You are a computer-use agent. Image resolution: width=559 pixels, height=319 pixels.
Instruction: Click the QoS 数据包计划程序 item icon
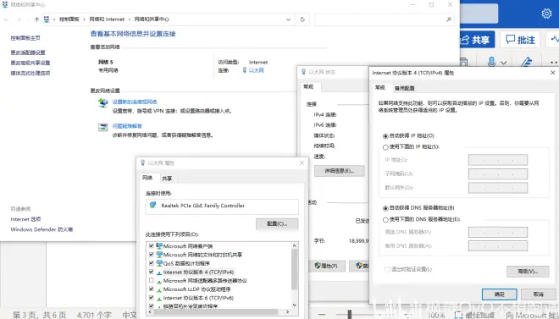click(159, 263)
